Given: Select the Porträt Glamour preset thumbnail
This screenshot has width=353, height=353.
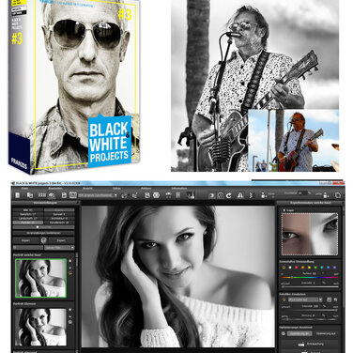Looking at the screenshot, I should [x=40, y=327].
